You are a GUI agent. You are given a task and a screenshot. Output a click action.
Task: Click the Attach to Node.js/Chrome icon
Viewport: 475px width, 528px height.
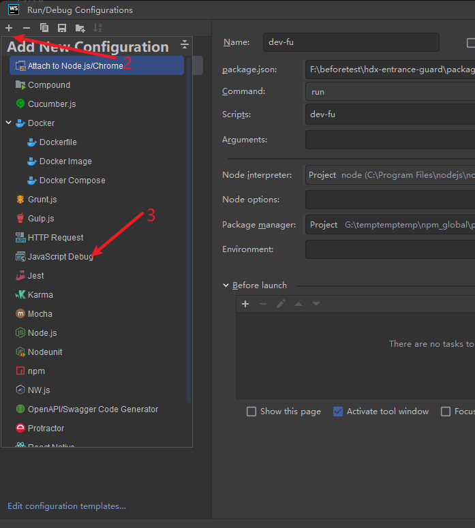point(20,66)
